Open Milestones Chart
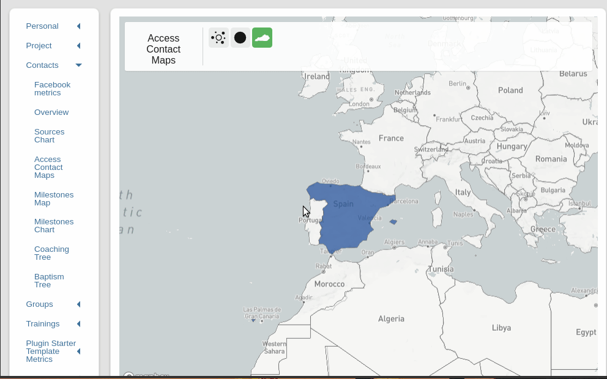This screenshot has width=607, height=379. tap(54, 226)
